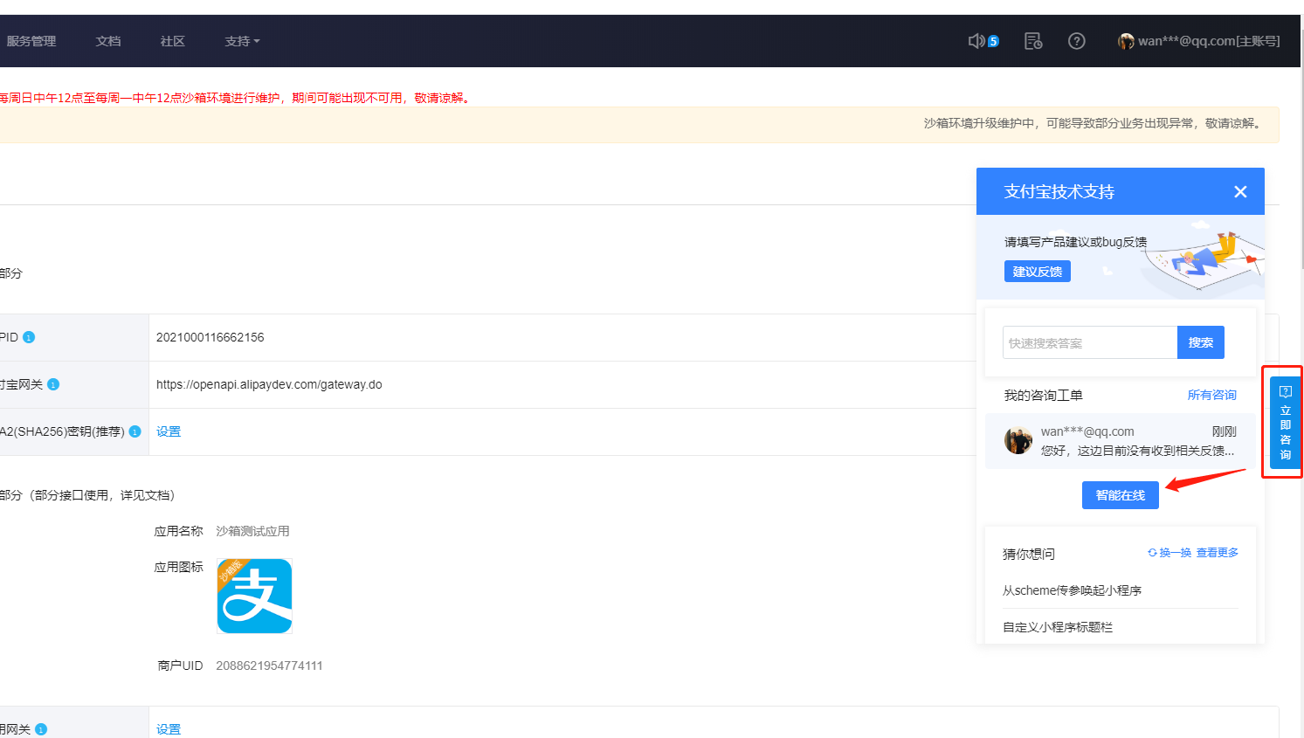The image size is (1304, 738).
Task: Focus the 快速搜索答案 search field
Action: 1090,342
